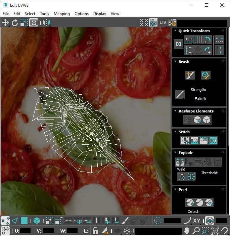This screenshot has width=230, height=236.
Task: Toggle Polygon sub-object selection mode
Action: tap(24, 221)
